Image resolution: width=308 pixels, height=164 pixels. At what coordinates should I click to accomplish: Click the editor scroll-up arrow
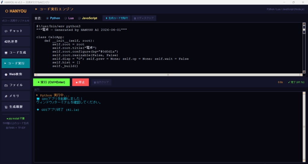[x=304, y=24]
